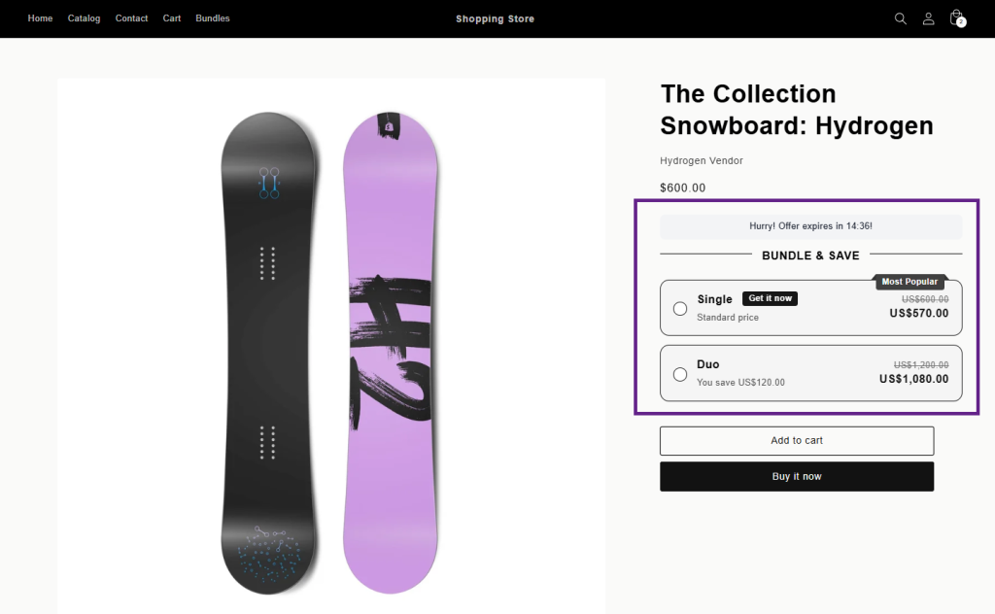Click the cart item count badge
Image resolution: width=995 pixels, height=614 pixels.
pyautogui.click(x=961, y=22)
